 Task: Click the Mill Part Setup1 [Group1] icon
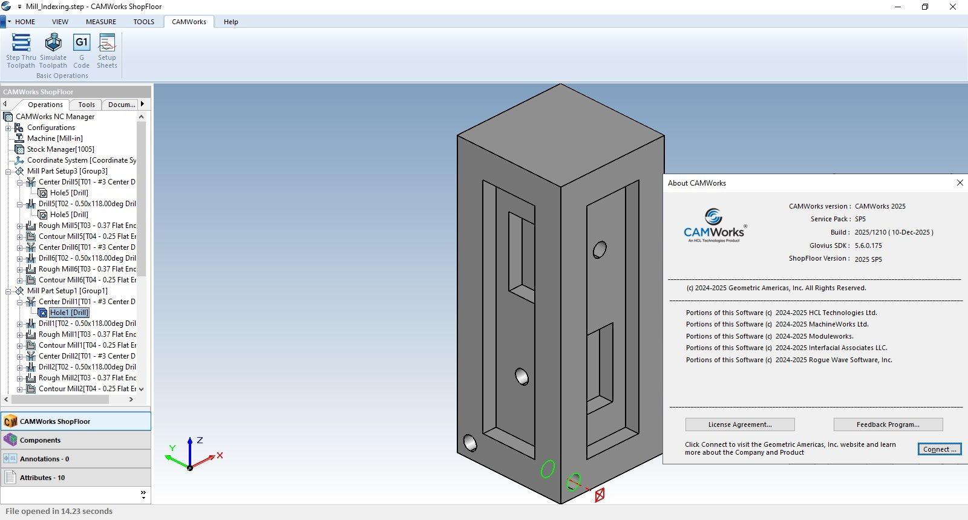tap(19, 291)
